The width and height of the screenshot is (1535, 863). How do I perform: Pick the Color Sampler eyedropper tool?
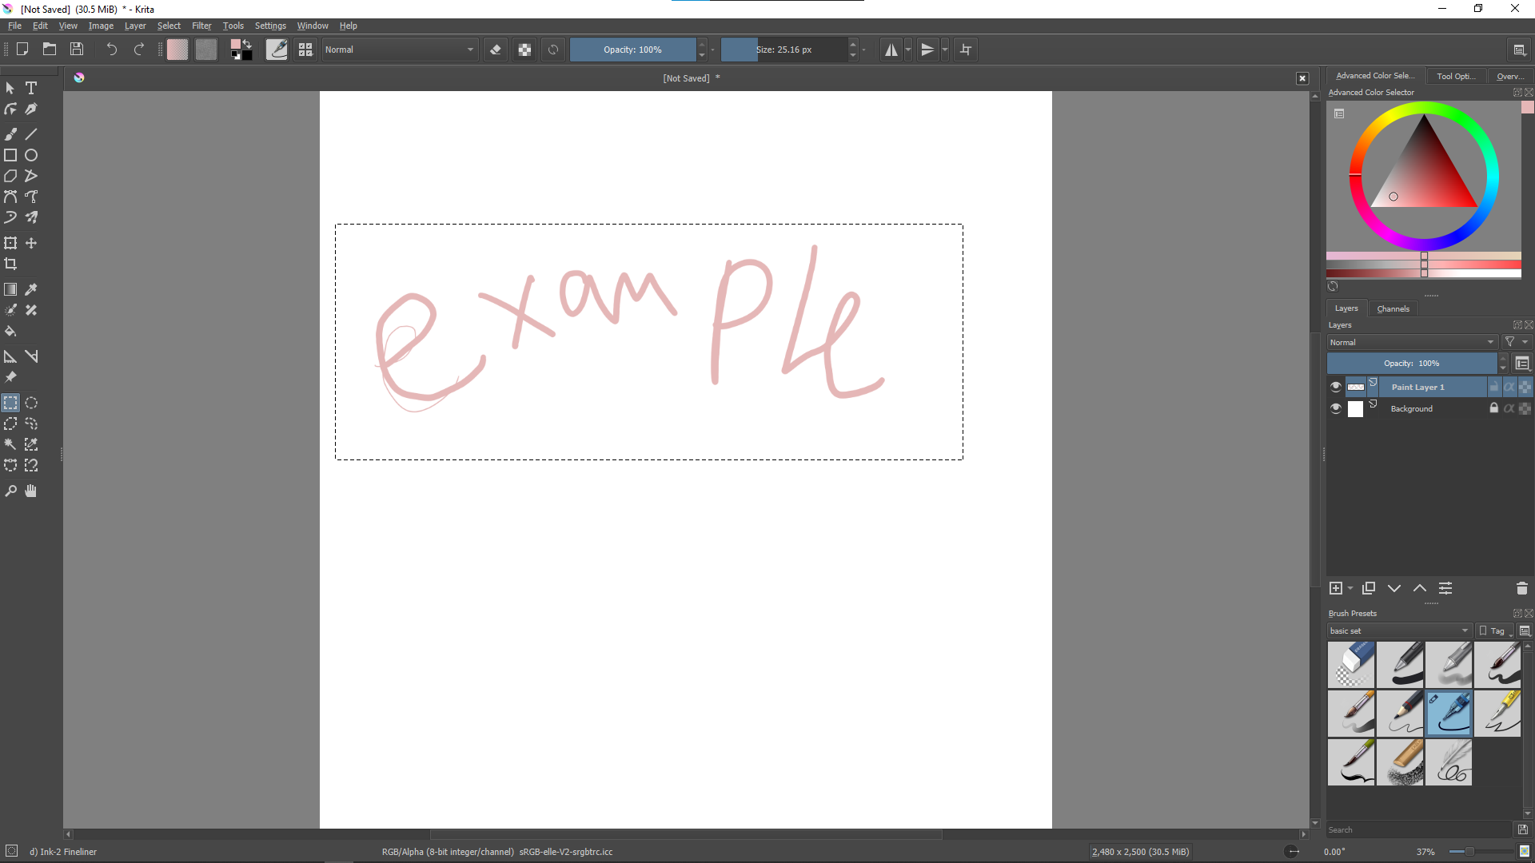click(x=31, y=289)
